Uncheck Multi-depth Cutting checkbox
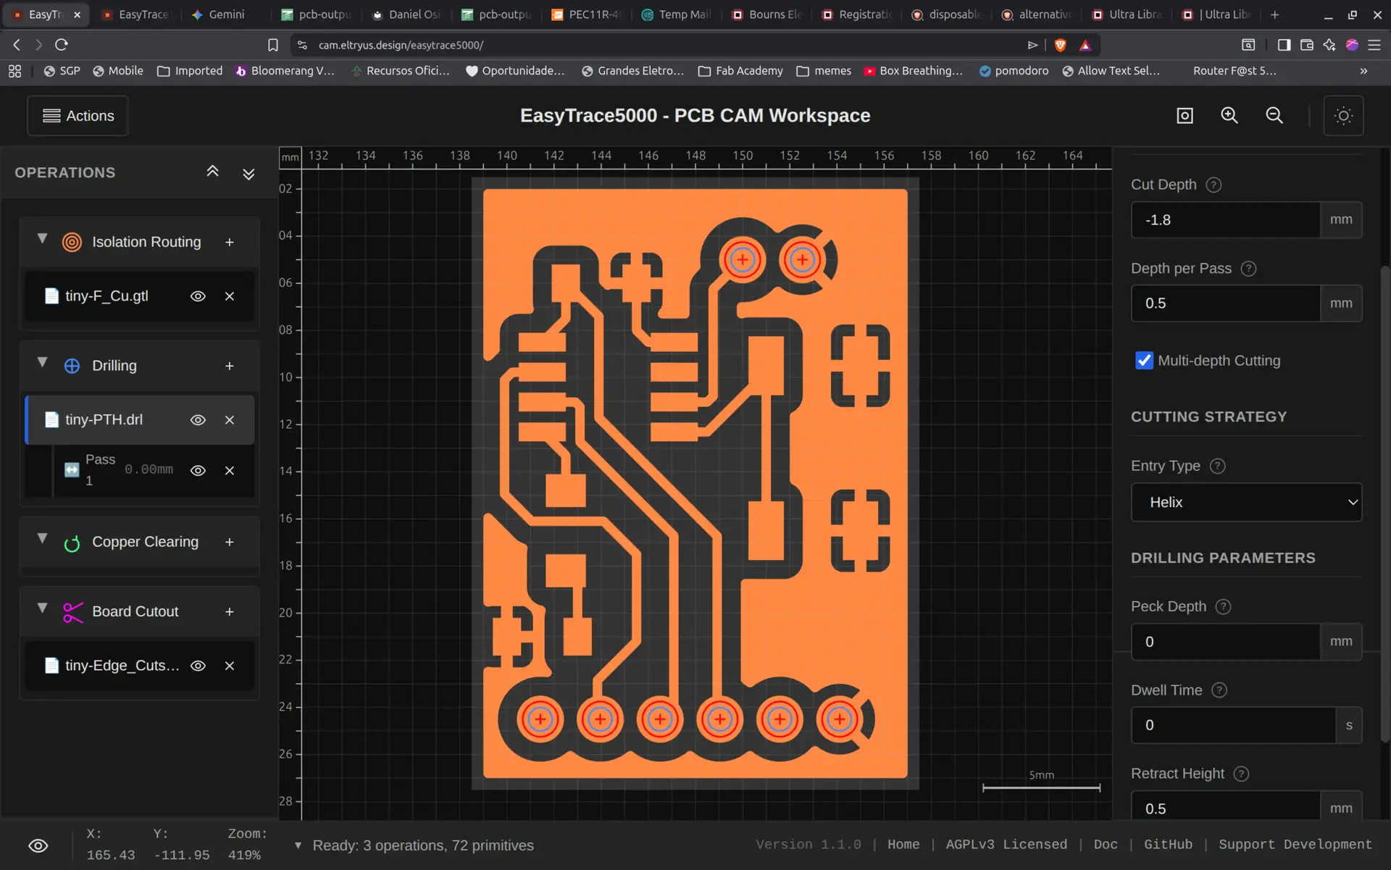Viewport: 1391px width, 870px height. [1144, 361]
